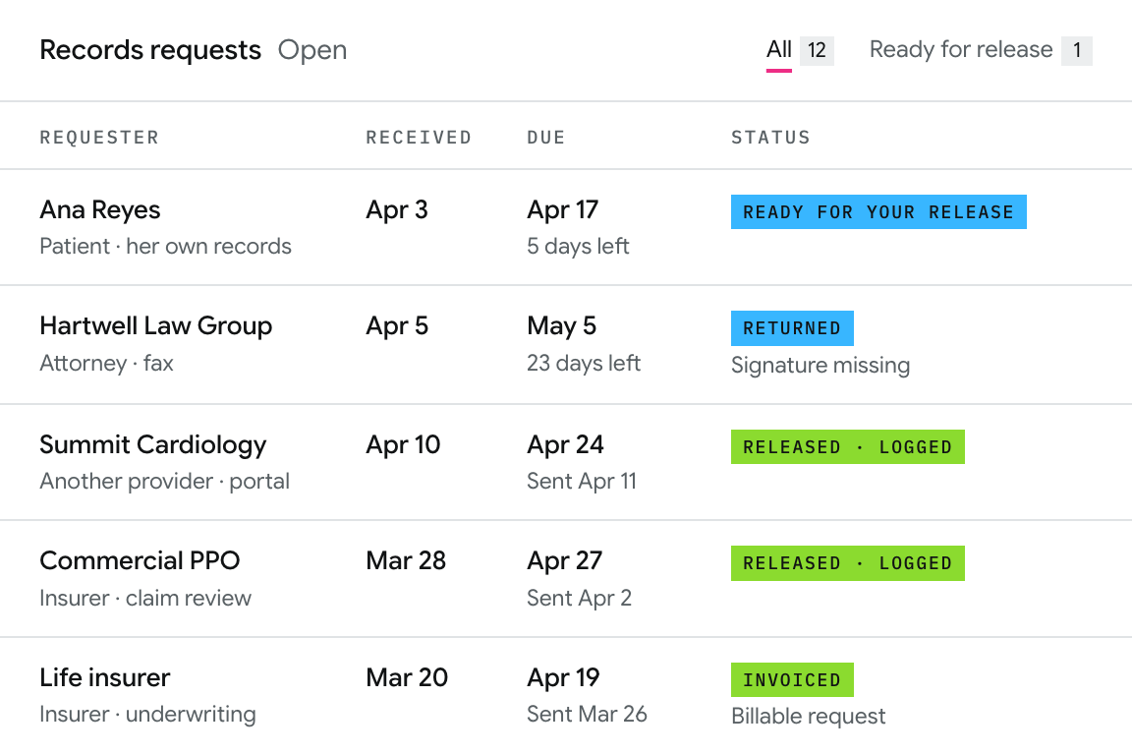Sort by the Due column header
This screenshot has width=1132, height=755.
pos(545,138)
